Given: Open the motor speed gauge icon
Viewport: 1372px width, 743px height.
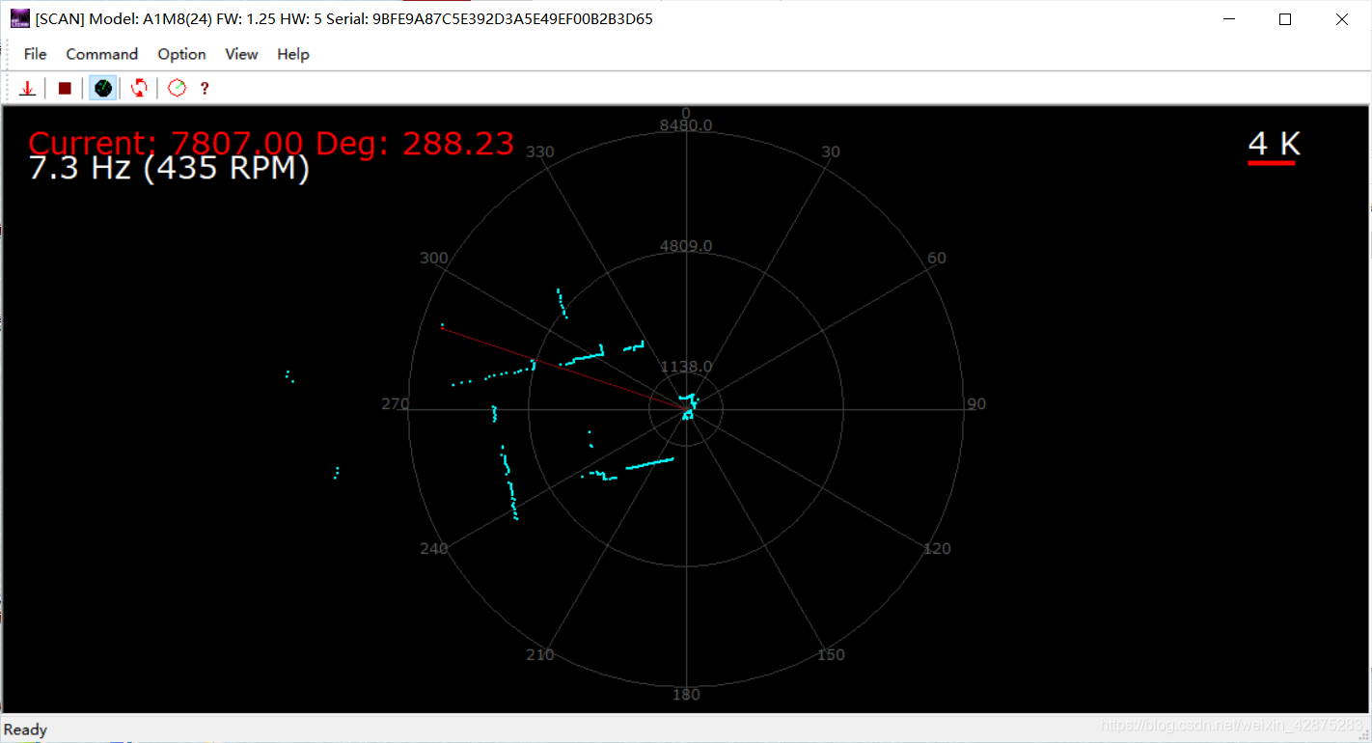Looking at the screenshot, I should pyautogui.click(x=177, y=88).
